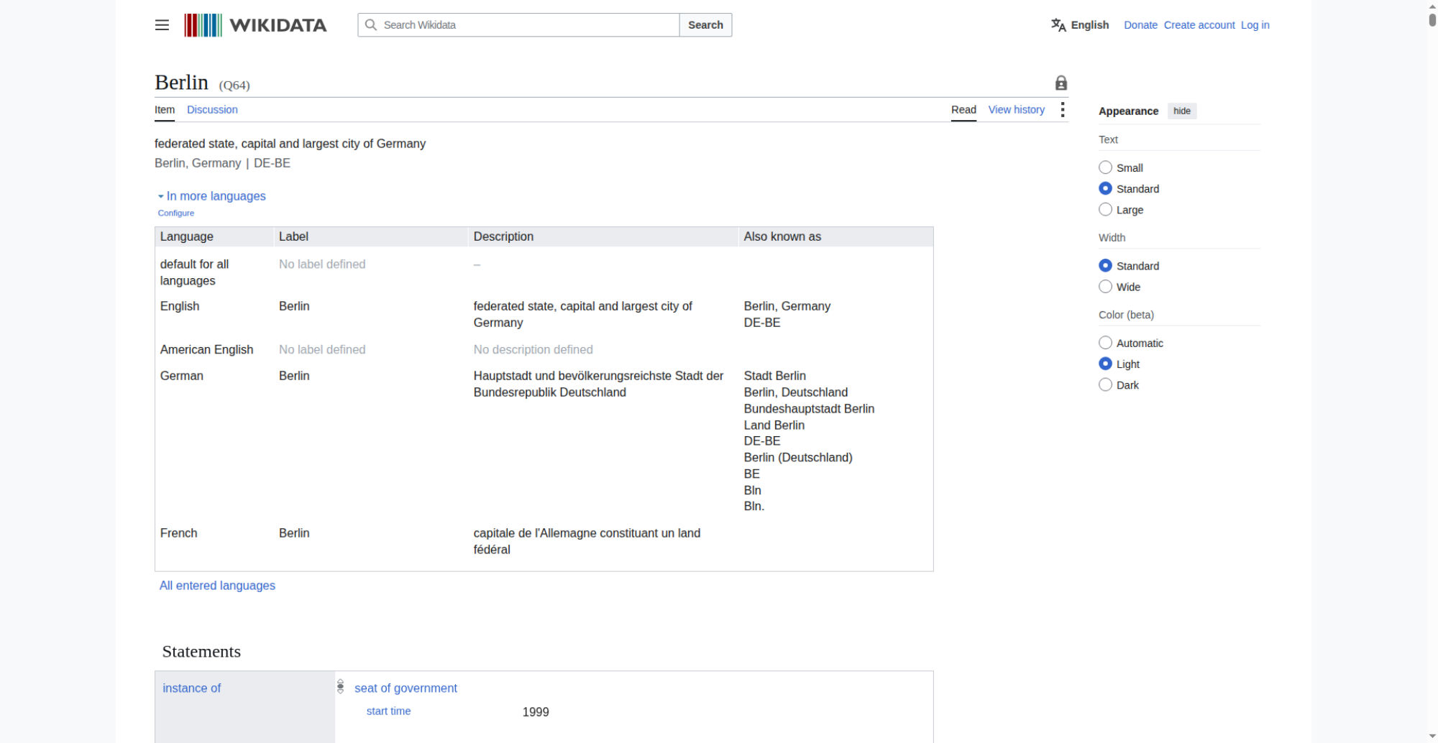Click the magnifier icon in search box

371,25
